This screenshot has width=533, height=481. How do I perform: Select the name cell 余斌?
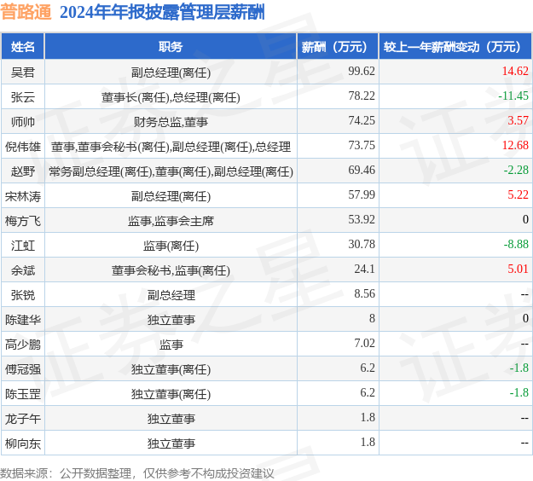(x=23, y=270)
